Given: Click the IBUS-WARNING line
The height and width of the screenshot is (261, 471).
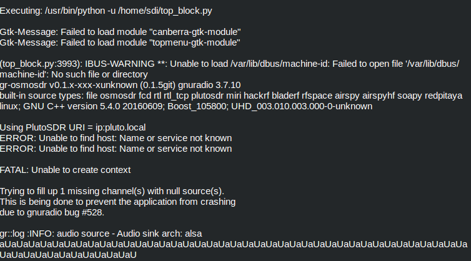Looking at the screenshot, I should [231, 63].
